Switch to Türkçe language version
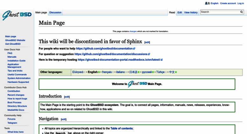 click(x=160, y=72)
